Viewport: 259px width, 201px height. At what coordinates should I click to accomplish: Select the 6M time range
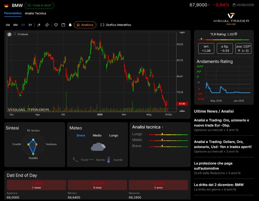tap(15, 25)
